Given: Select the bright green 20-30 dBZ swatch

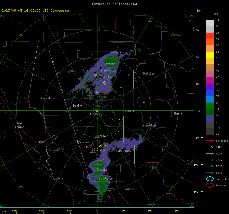Looking at the screenshot, I should [x=210, y=106].
